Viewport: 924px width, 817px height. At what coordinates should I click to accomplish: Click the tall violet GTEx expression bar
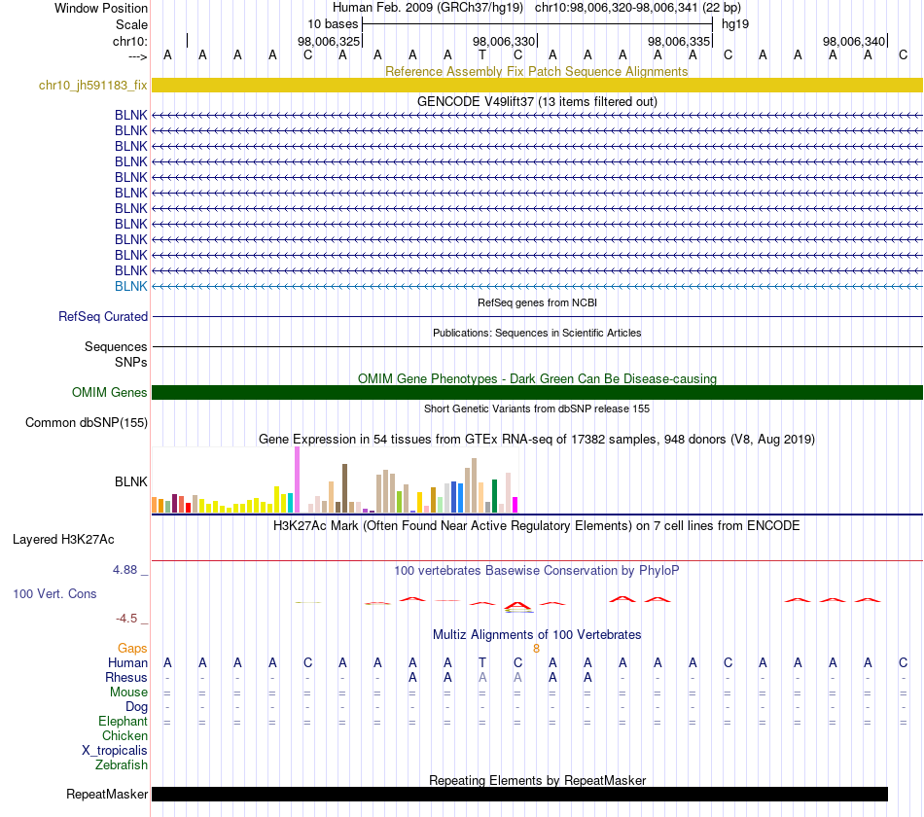click(297, 480)
